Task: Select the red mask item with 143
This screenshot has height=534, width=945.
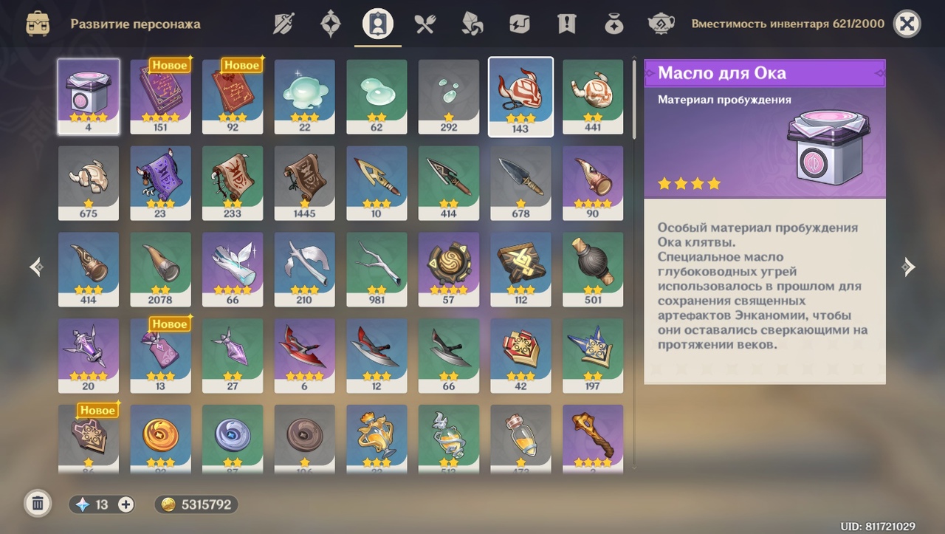Action: click(x=520, y=97)
